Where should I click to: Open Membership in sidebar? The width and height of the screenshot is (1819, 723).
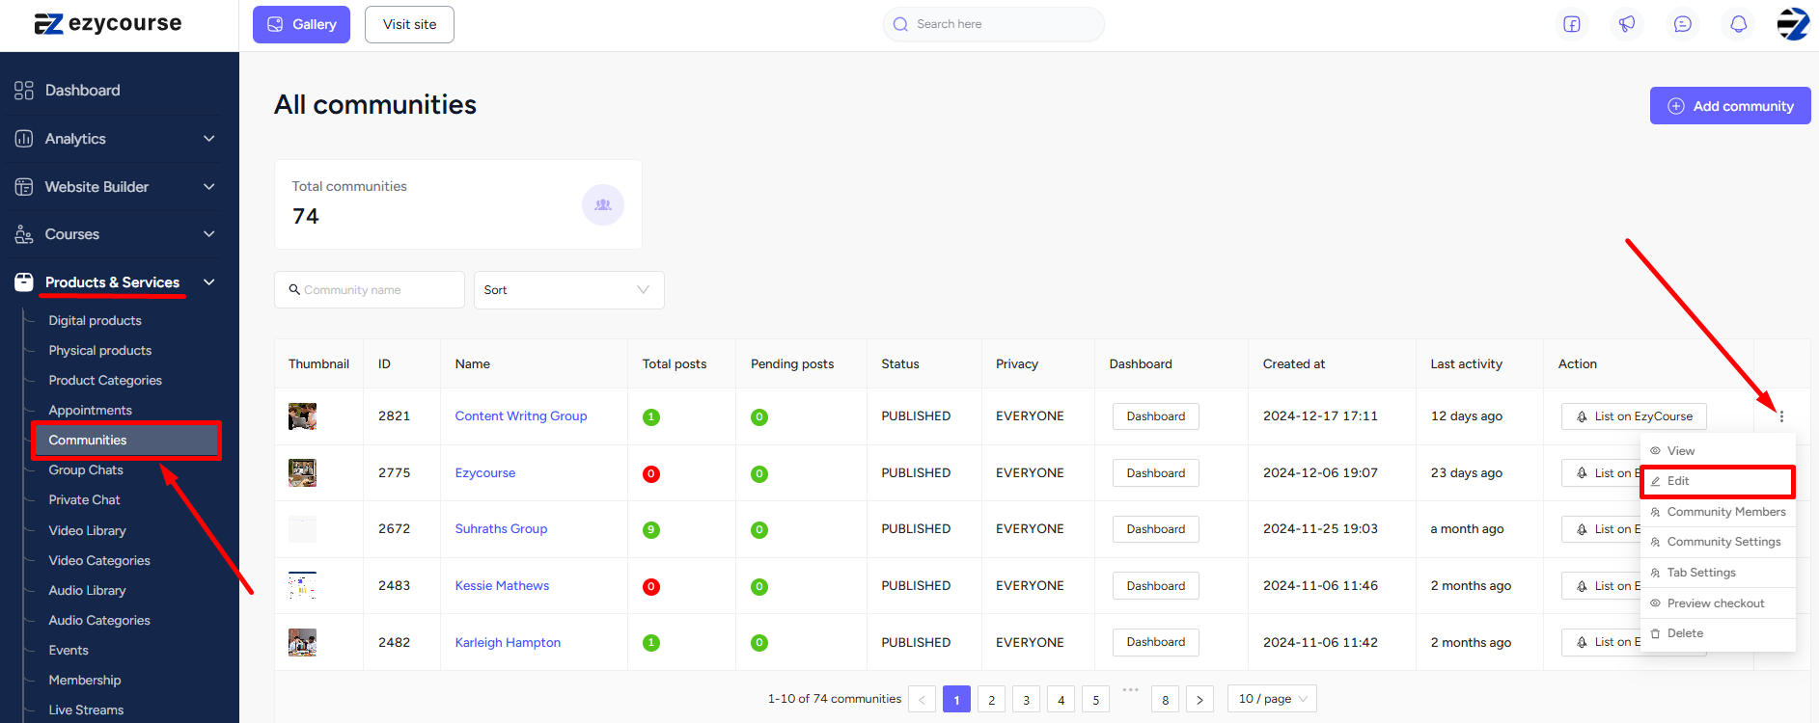coord(85,681)
